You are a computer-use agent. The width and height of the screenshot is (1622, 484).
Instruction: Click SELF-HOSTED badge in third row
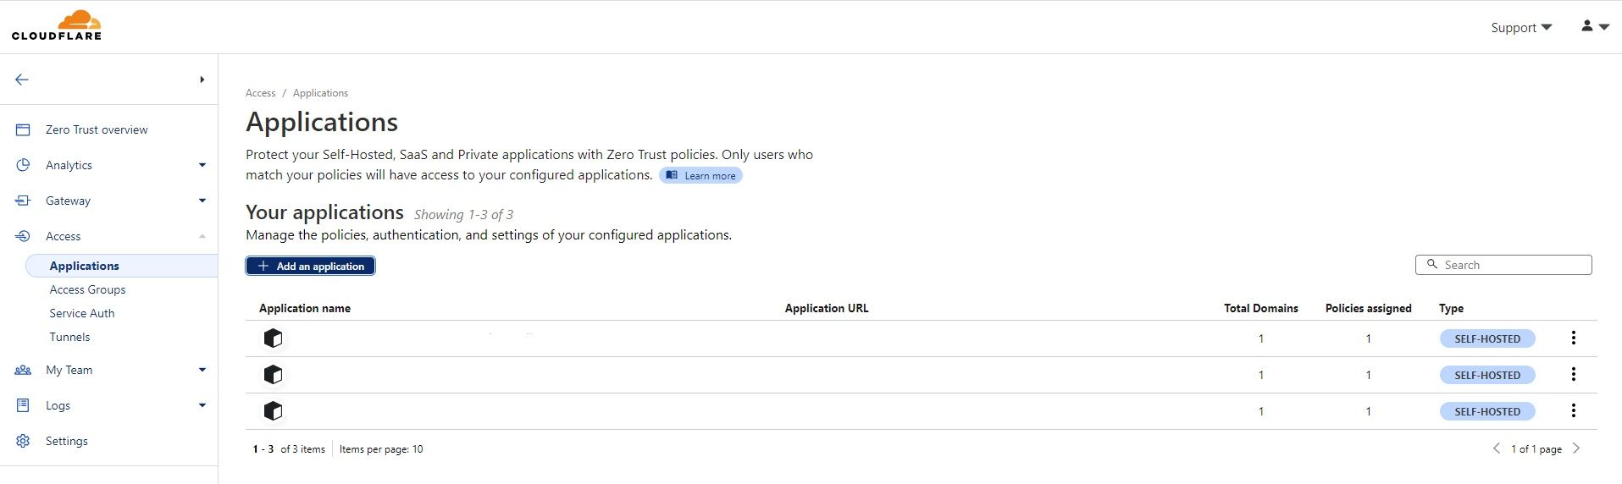tap(1487, 411)
